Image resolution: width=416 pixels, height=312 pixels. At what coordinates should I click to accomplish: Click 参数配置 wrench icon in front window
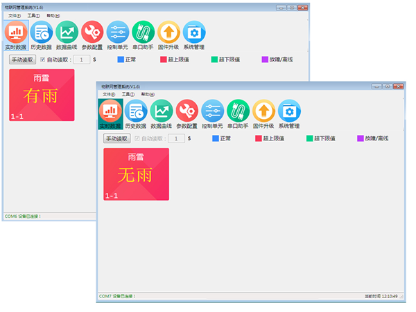click(x=187, y=112)
